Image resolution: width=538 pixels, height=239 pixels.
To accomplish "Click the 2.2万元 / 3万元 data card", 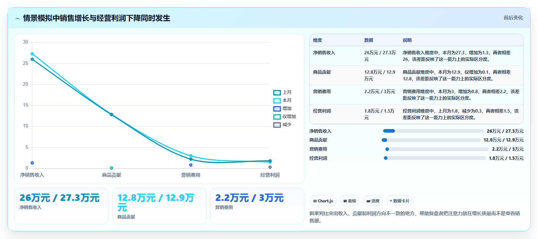I will click(x=257, y=206).
